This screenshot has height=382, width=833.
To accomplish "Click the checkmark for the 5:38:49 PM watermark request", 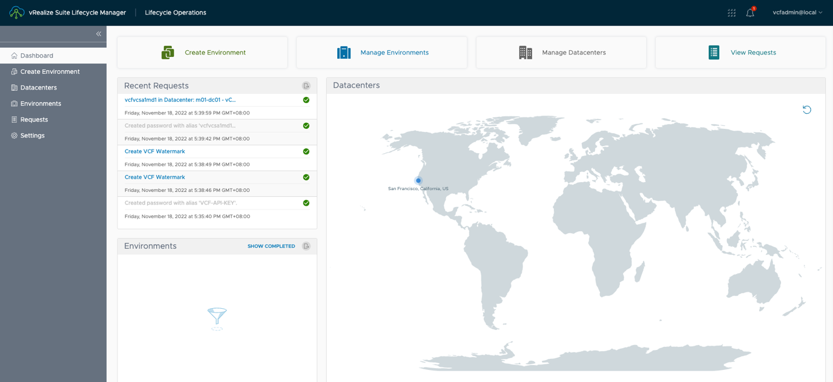I will pos(306,151).
